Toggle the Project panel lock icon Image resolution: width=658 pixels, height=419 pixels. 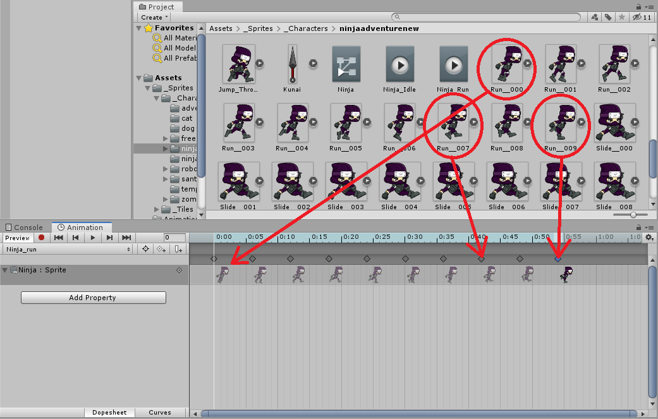pyautogui.click(x=638, y=6)
